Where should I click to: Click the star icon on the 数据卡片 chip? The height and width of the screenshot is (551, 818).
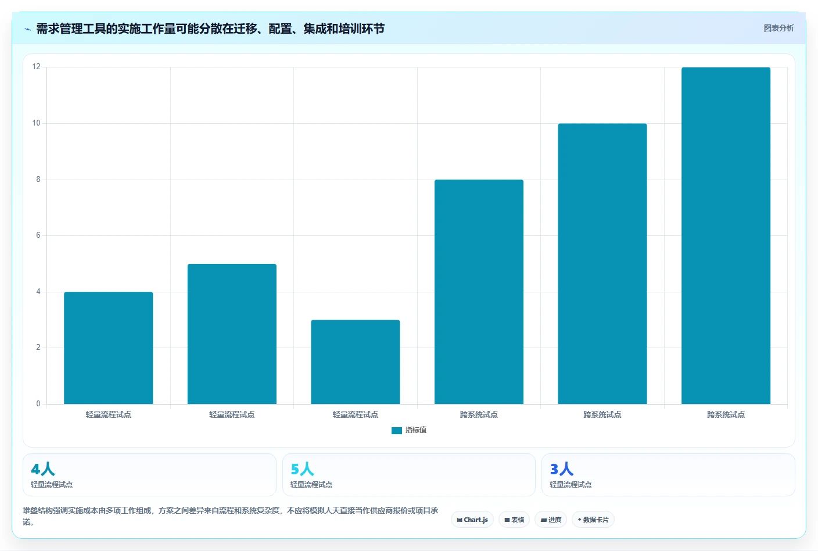tap(579, 520)
